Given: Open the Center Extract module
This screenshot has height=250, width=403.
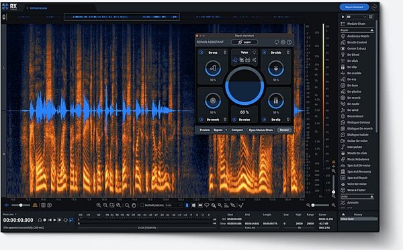Looking at the screenshot, I should [x=353, y=48].
